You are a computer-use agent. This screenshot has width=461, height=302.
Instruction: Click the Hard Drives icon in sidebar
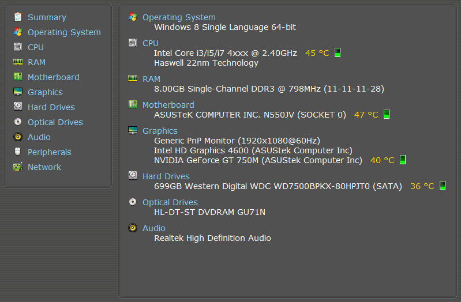click(x=18, y=107)
